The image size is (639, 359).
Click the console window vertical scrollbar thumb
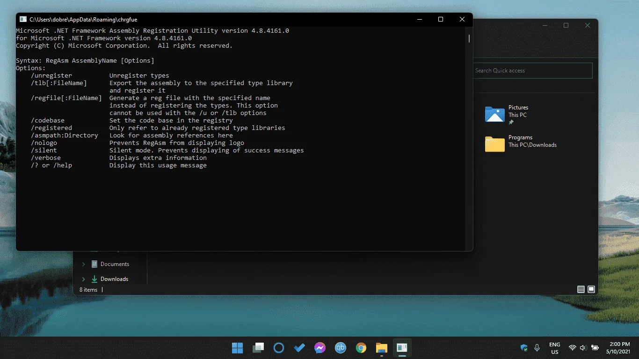(469, 38)
